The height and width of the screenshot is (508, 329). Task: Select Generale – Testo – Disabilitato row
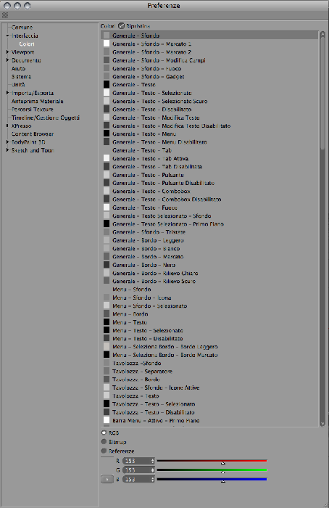click(x=209, y=109)
